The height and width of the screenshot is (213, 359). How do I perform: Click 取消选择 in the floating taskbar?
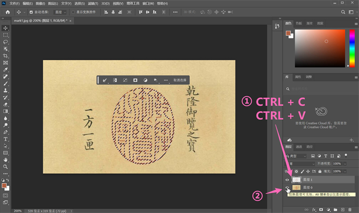point(180,80)
